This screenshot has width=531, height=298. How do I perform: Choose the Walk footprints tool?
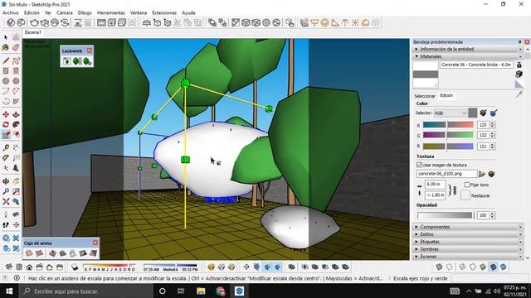[6, 224]
